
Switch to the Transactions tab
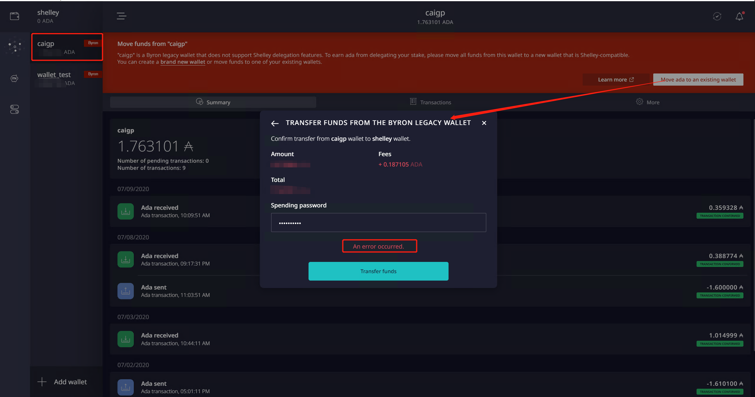point(430,102)
